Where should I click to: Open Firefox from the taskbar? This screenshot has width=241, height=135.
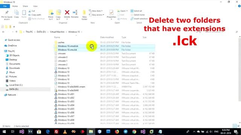117,132
